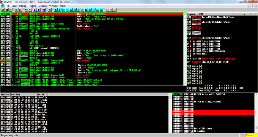Select dump row at address 00402000

[24, 97]
